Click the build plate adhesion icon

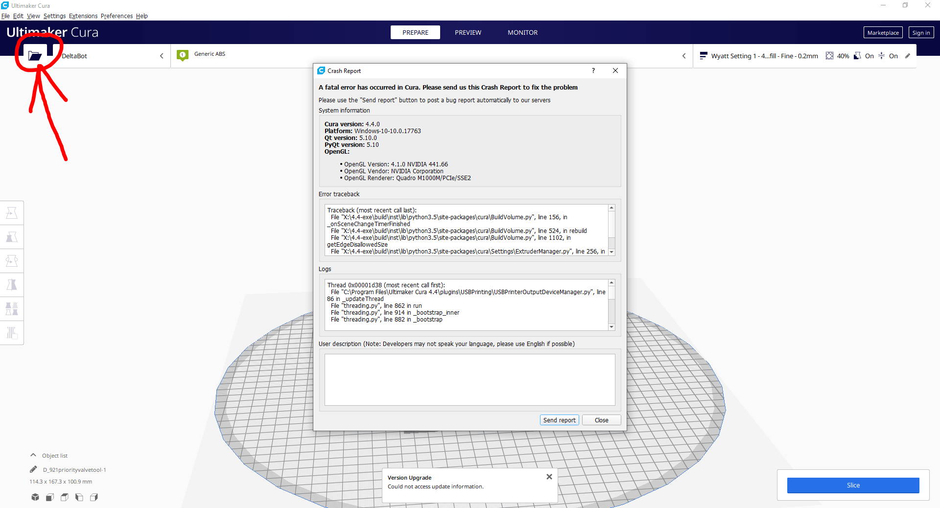tap(881, 56)
